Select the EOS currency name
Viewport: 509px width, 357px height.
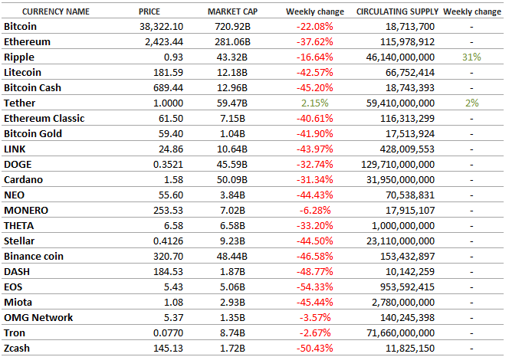click(x=13, y=287)
